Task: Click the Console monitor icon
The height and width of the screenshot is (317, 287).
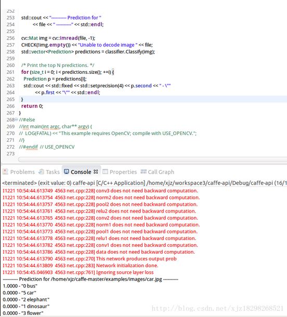Action: click(x=67, y=171)
